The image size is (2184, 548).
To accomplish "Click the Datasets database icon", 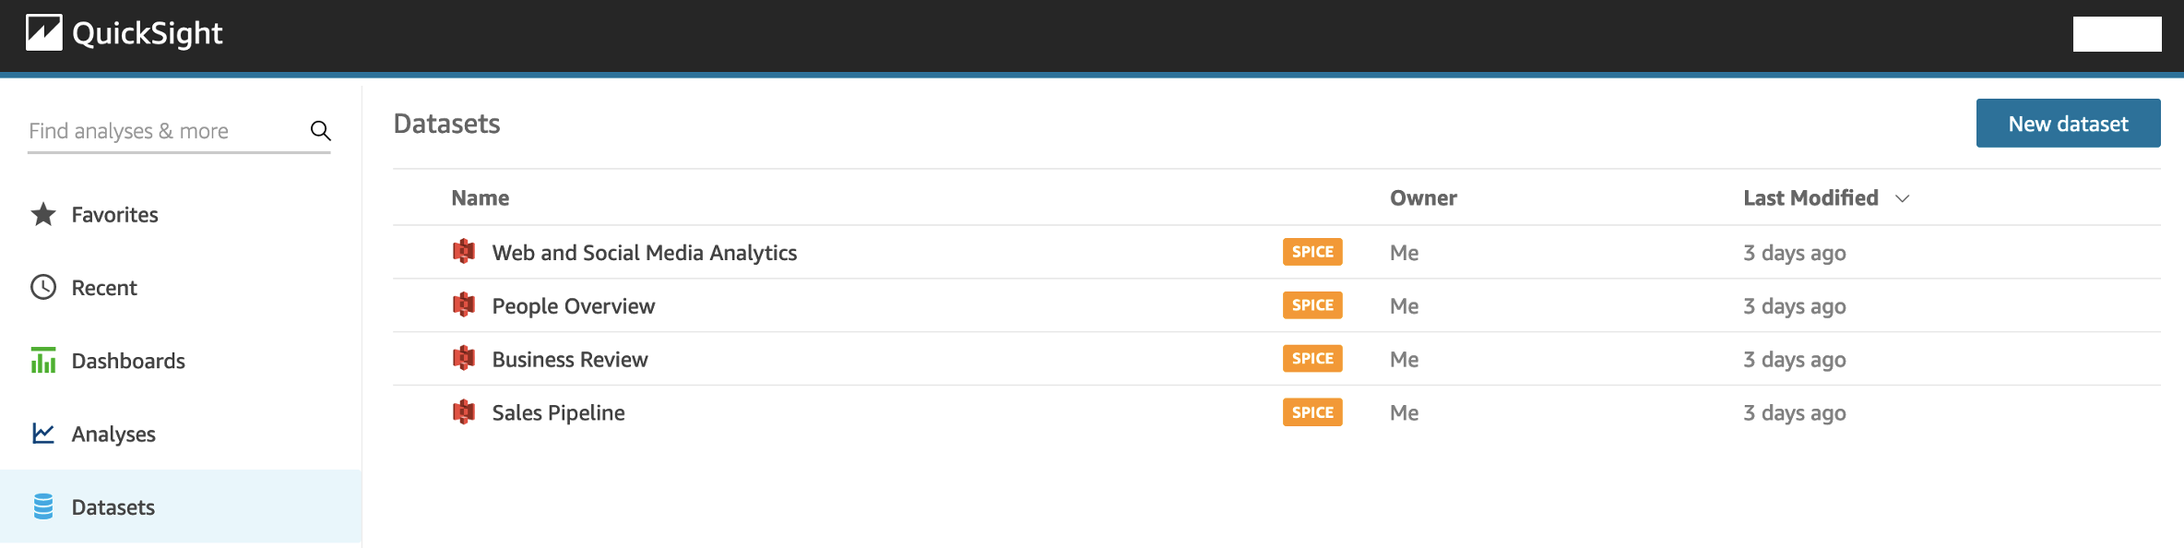I will click(x=43, y=506).
